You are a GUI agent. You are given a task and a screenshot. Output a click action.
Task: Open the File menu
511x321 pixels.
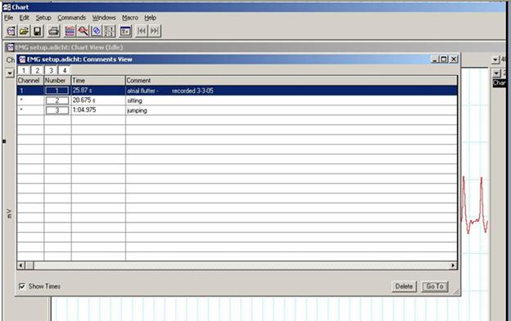click(x=9, y=17)
